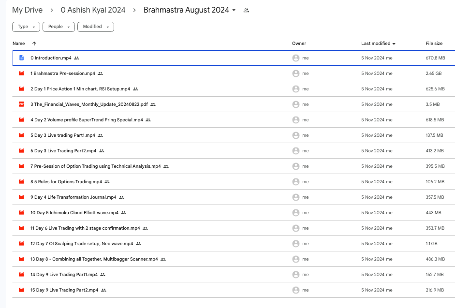Select 9 Day 4 Life Transformation Journal.mp4
This screenshot has width=455, height=308.
coord(73,197)
